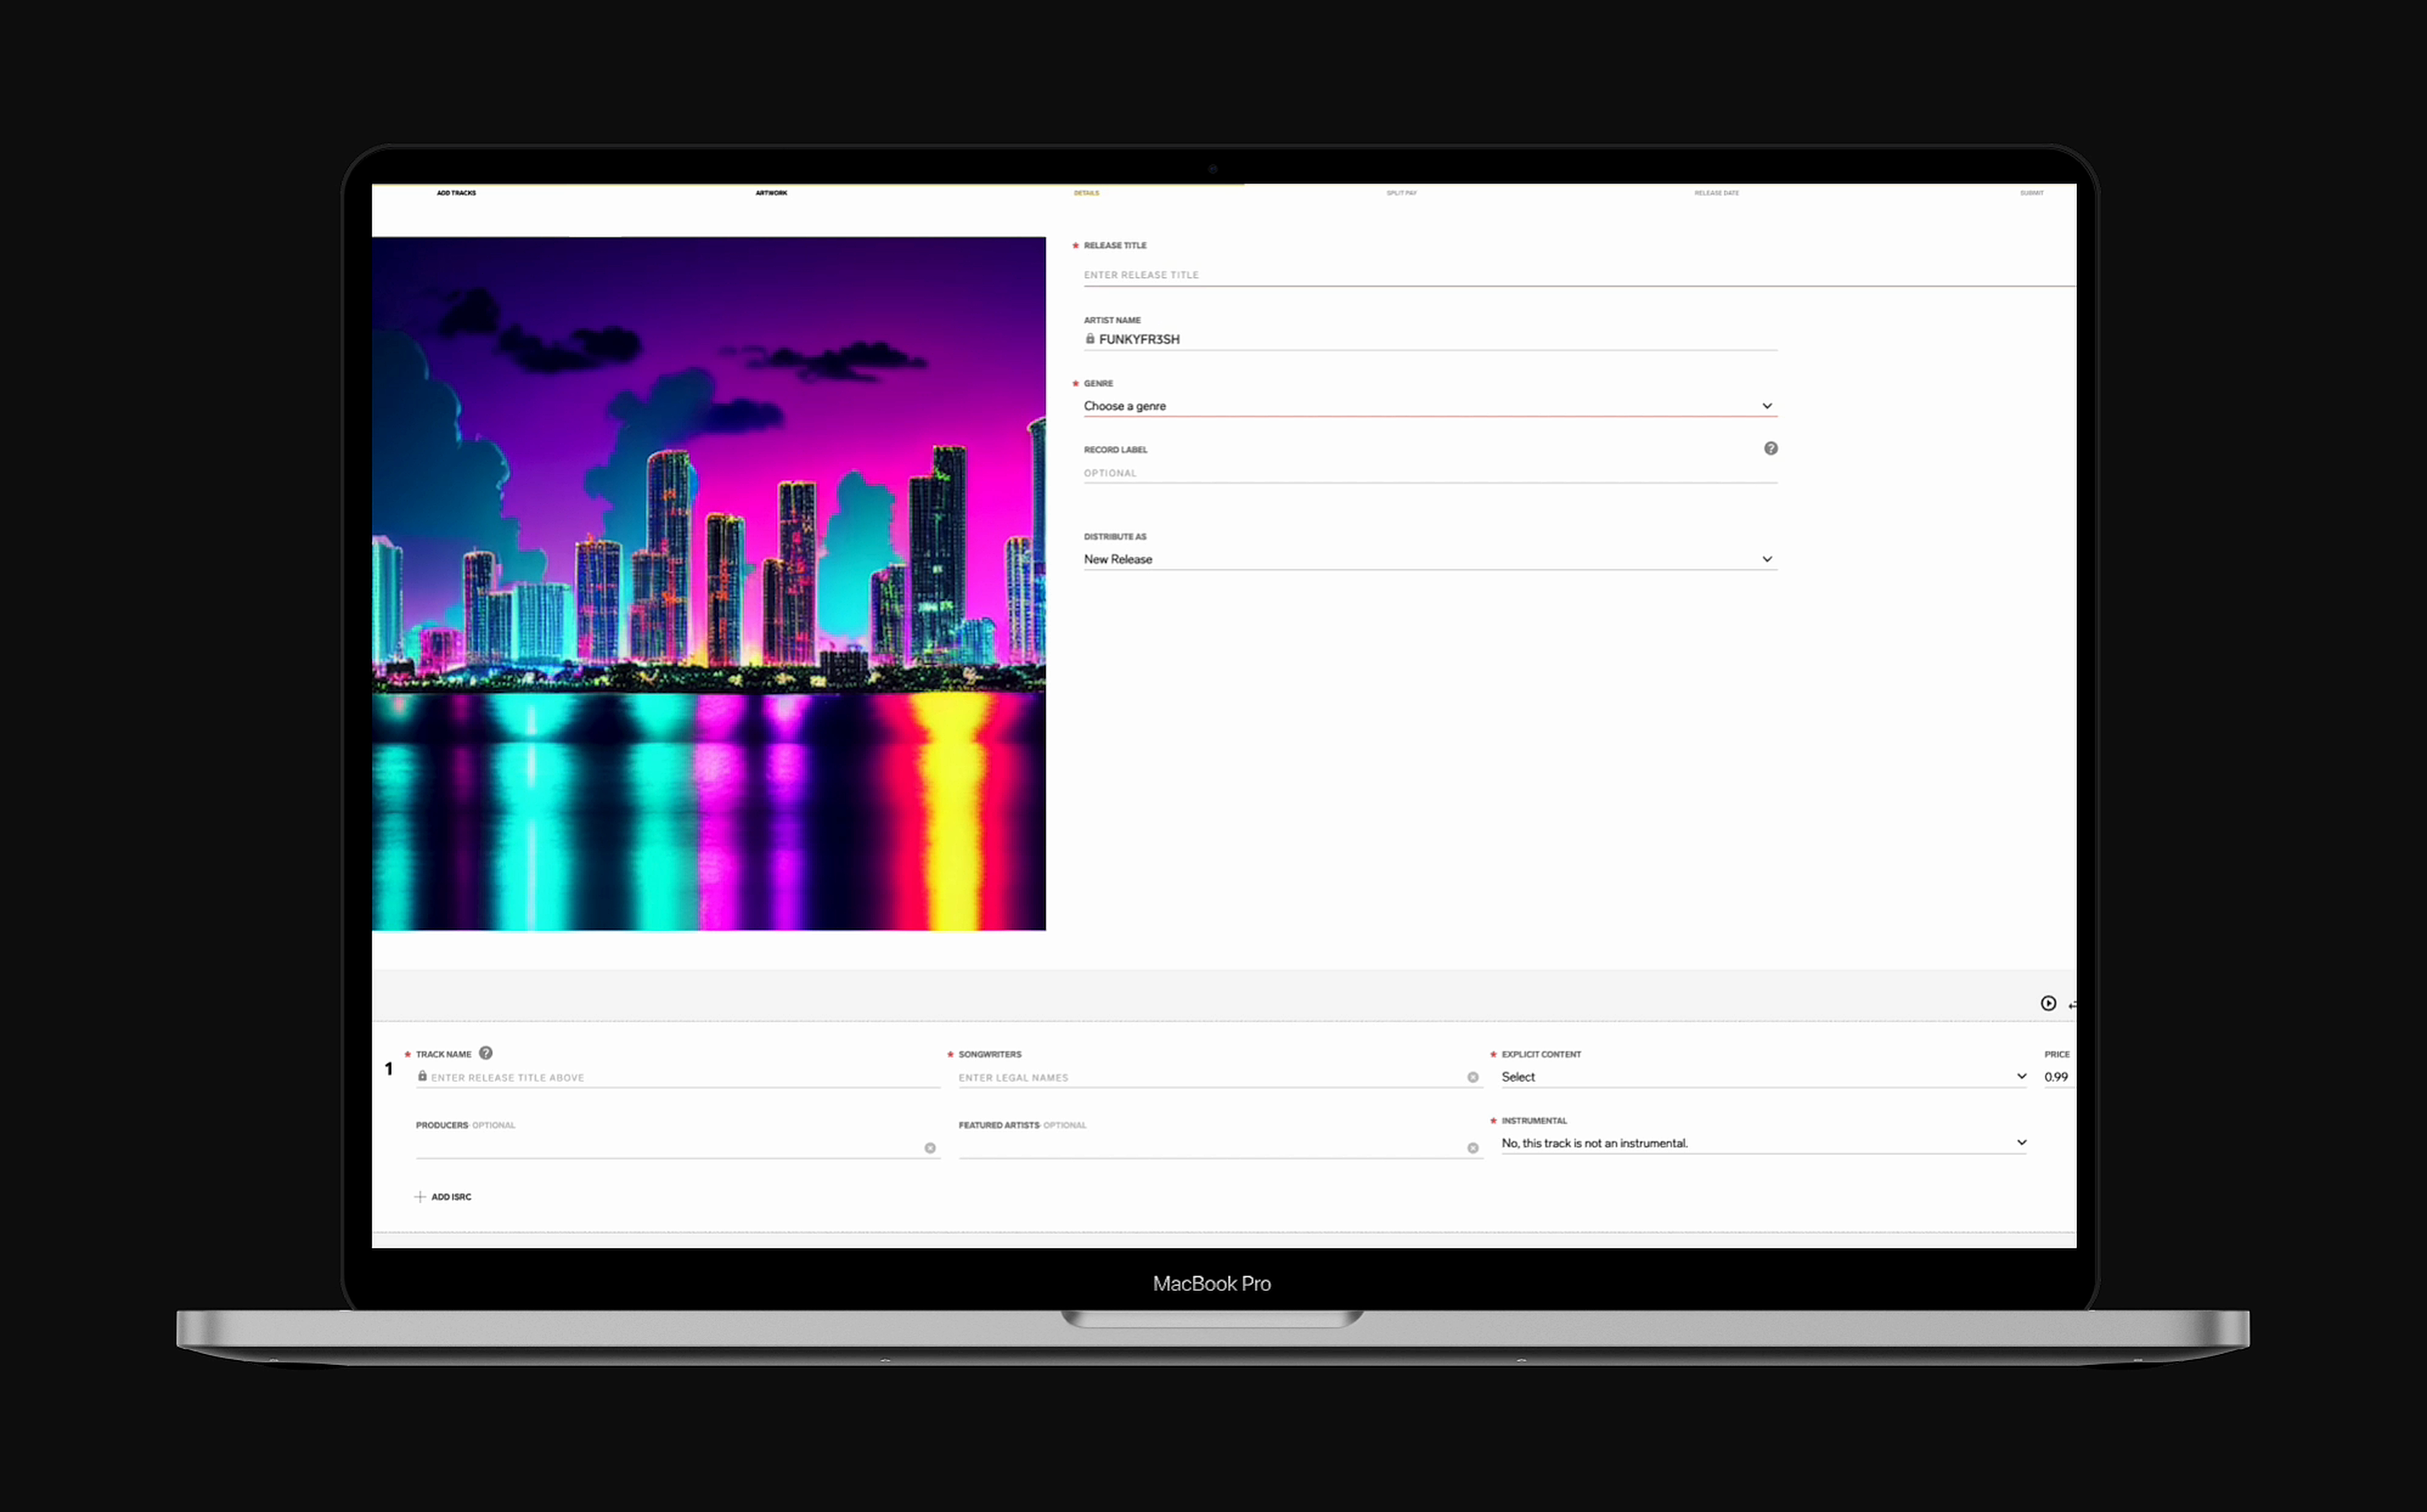The image size is (2427, 1512).
Task: Click the neon city artwork thumbnail
Action: (x=709, y=585)
